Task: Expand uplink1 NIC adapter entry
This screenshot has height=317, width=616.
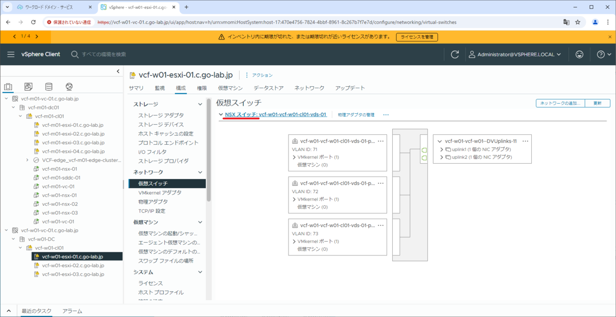Action: [442, 149]
